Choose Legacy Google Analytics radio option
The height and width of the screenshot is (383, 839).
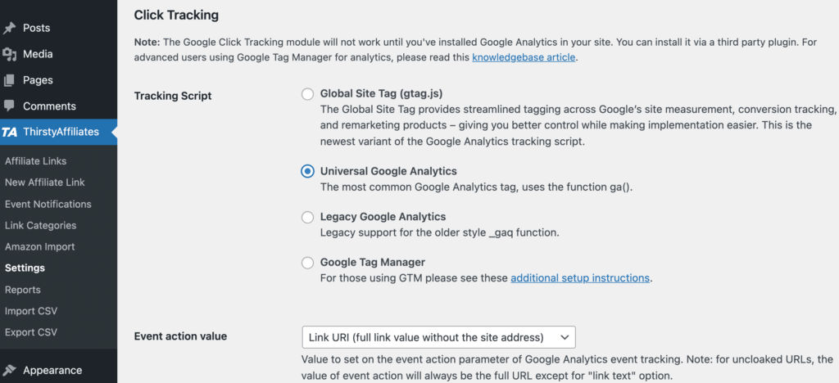(x=307, y=217)
